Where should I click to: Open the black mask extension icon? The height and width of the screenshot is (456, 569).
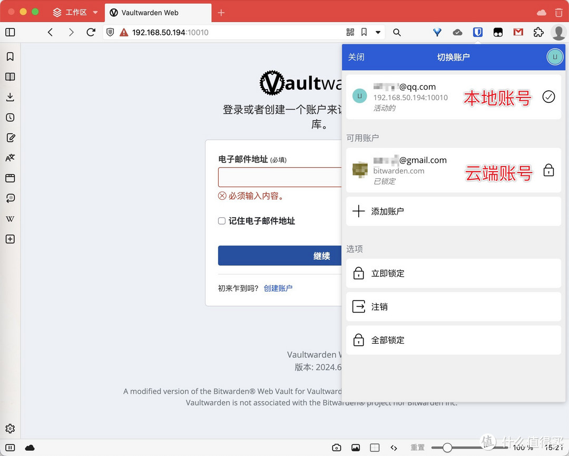click(498, 32)
